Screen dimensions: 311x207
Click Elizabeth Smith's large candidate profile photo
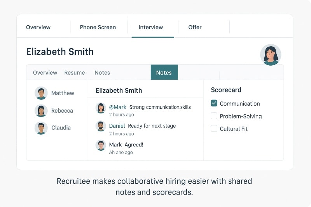271,54
